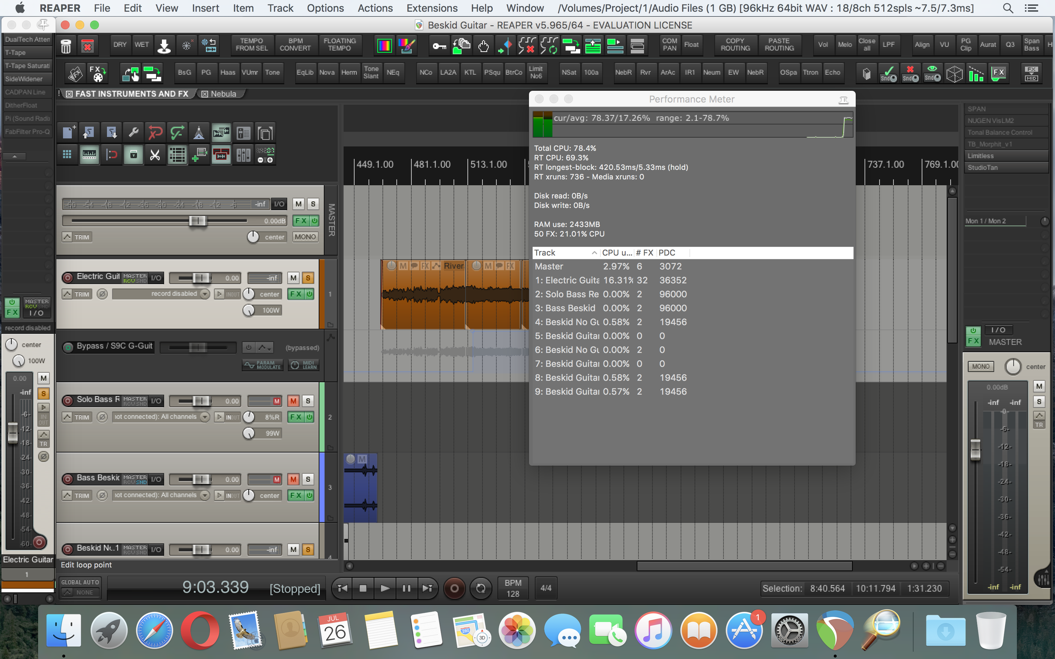Mute the Master track

(298, 204)
